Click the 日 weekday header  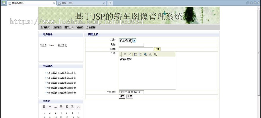[x=44, y=107]
